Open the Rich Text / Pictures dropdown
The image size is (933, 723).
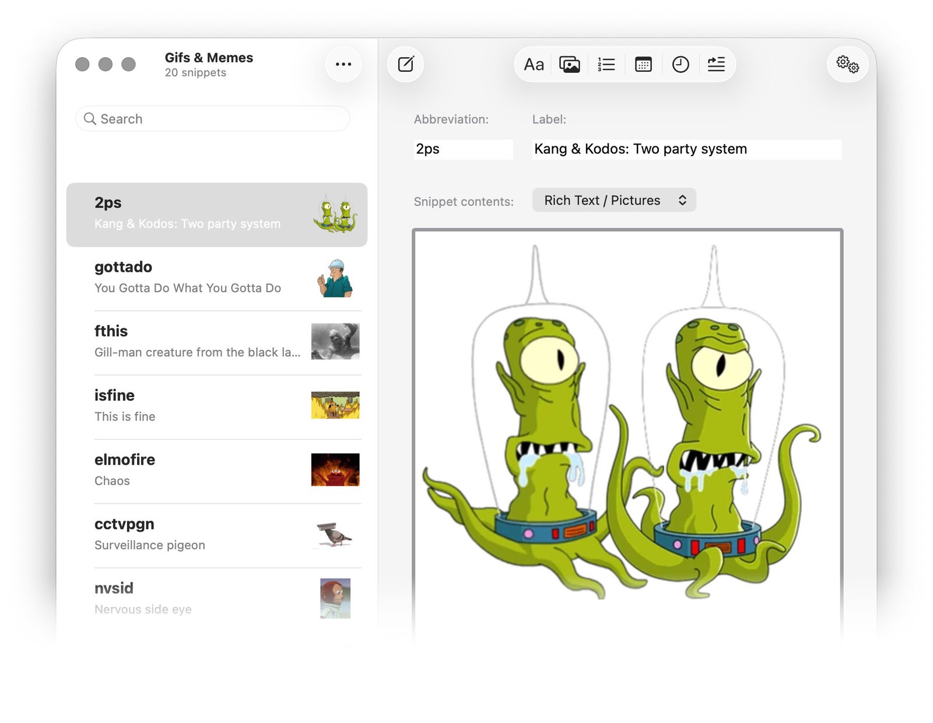[x=614, y=200]
